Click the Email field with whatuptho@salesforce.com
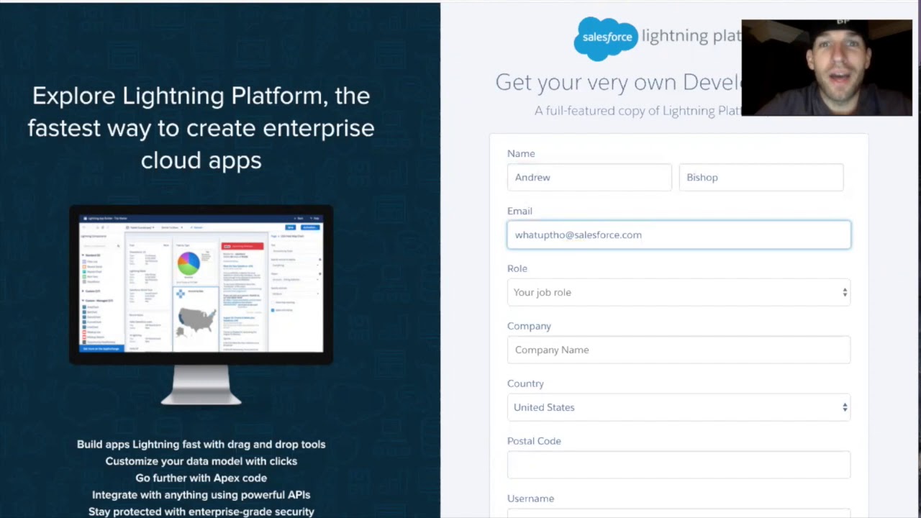Image resolution: width=921 pixels, height=518 pixels. (679, 235)
